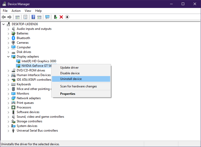Select the DVD/CD-ROM drives label
201x147 pixels.
[x=31, y=70]
